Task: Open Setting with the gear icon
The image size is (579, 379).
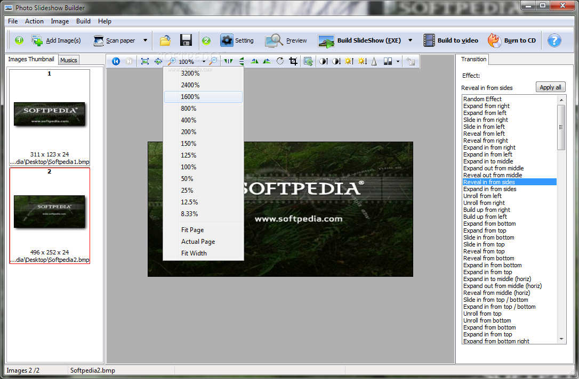Action: 227,40
